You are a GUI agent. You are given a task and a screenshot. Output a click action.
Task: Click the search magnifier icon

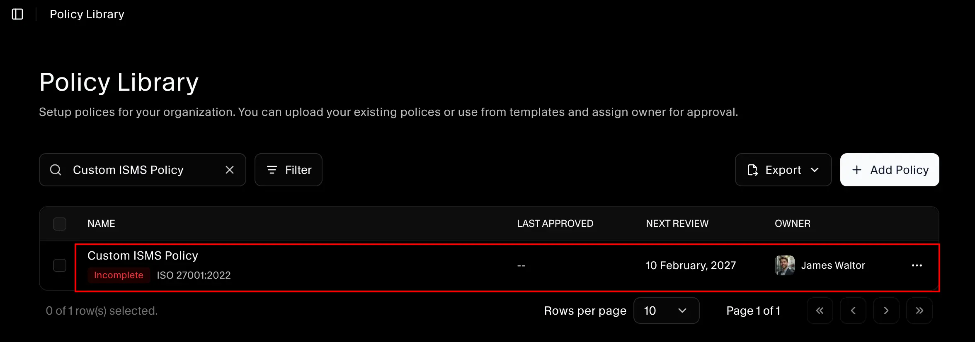click(x=56, y=170)
